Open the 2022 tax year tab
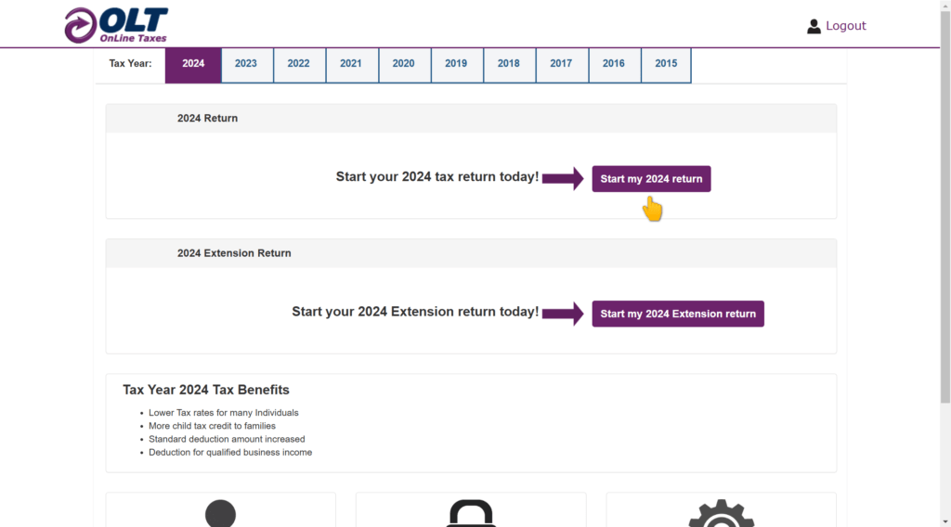This screenshot has height=527, width=951. (299, 64)
